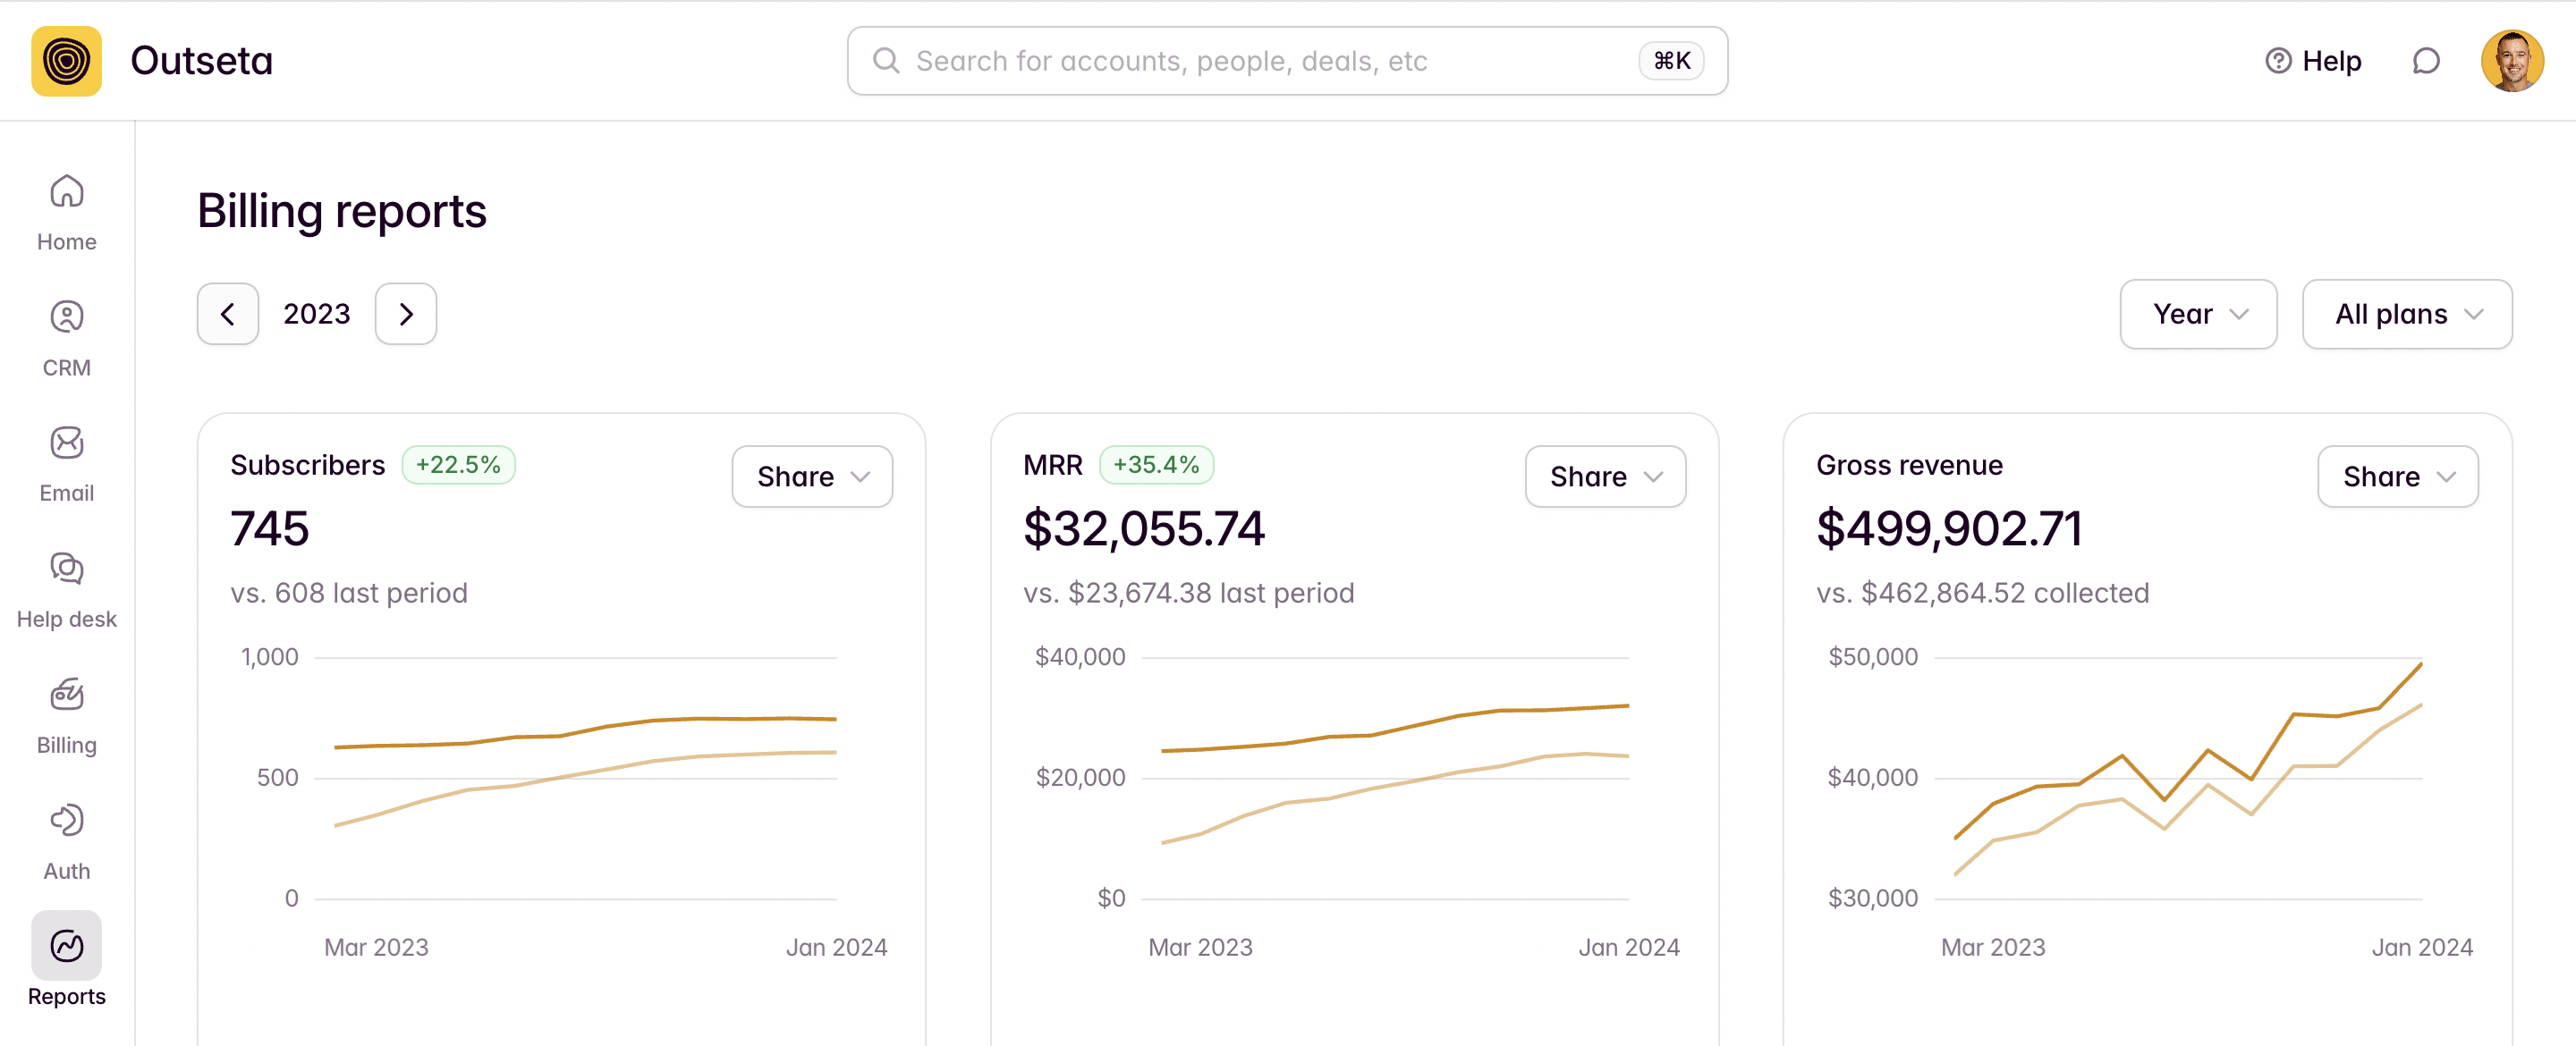Screen dimensions: 2576x1046
Task: Open the All plans filter dropdown
Action: click(2406, 314)
